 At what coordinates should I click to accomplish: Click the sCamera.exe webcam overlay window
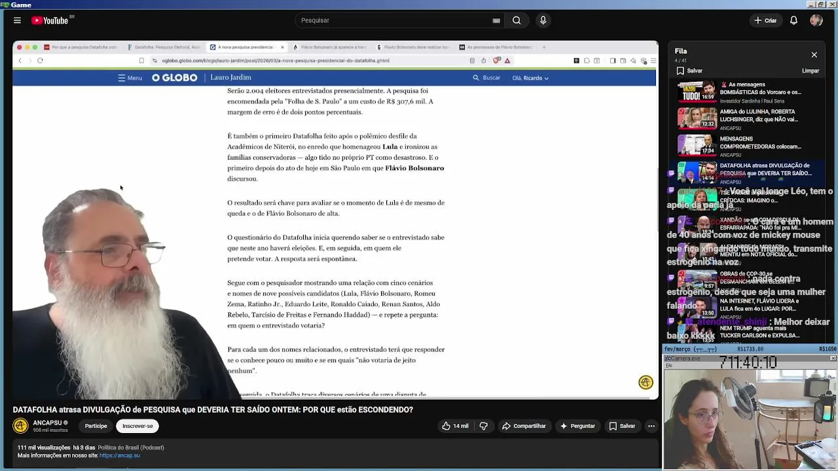[750, 412]
